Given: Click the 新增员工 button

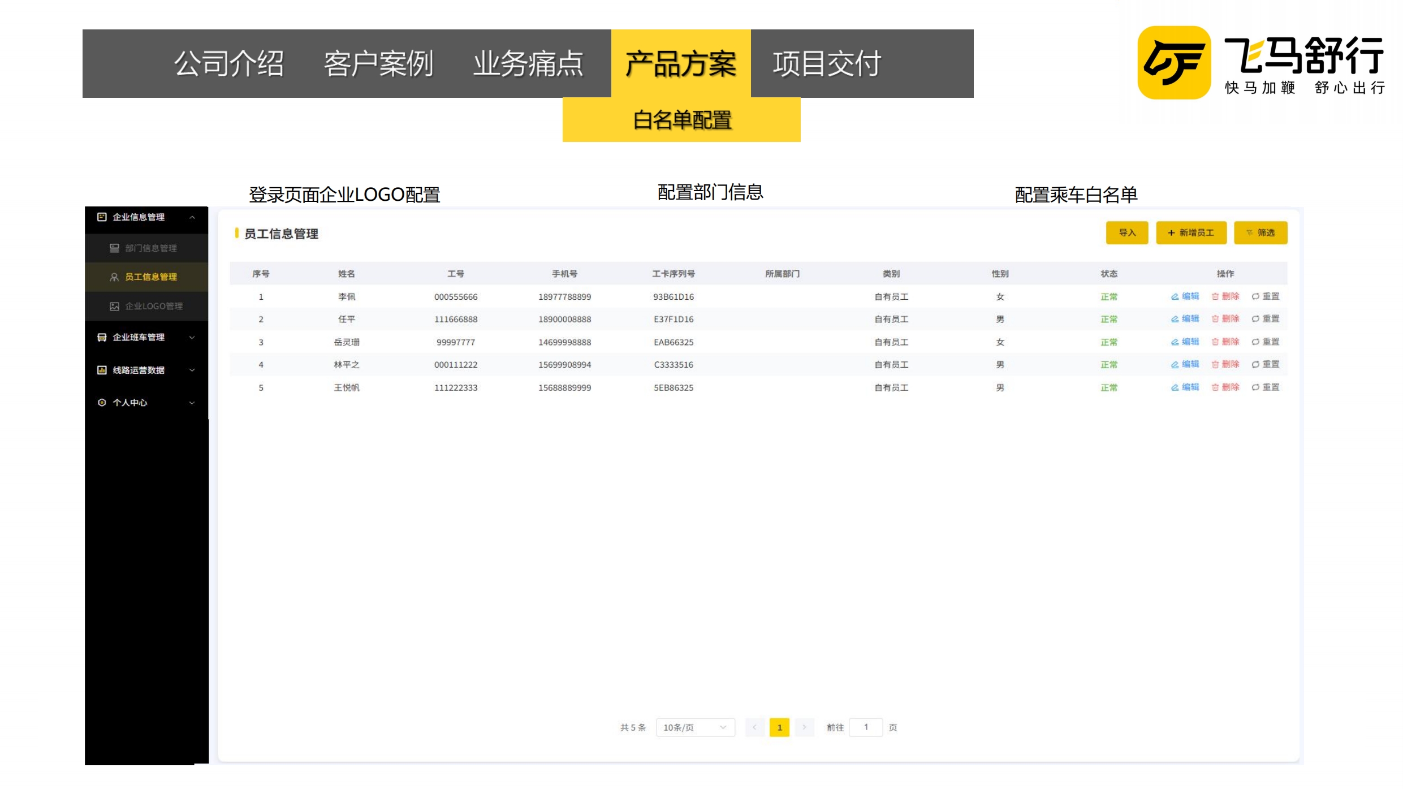Looking at the screenshot, I should 1192,233.
